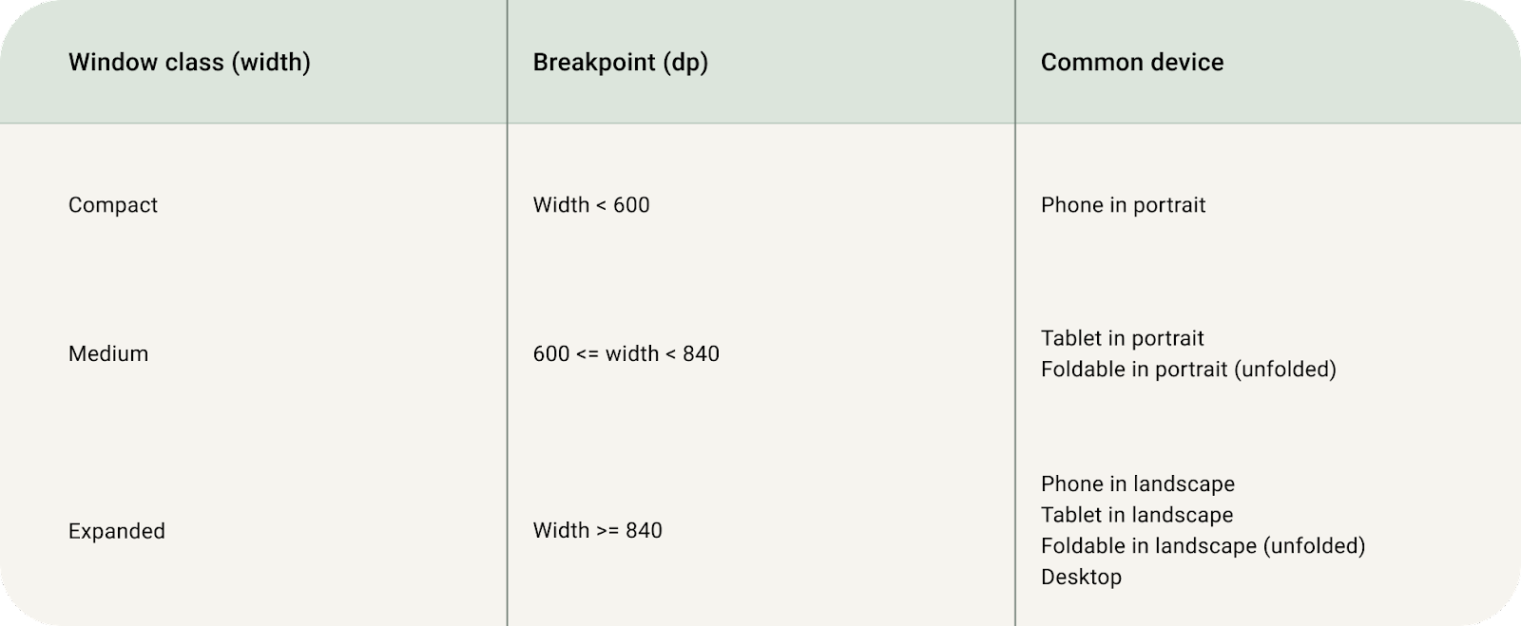Select the "Desktop" device entry
Image resolution: width=1521 pixels, height=626 pixels.
point(1081,577)
